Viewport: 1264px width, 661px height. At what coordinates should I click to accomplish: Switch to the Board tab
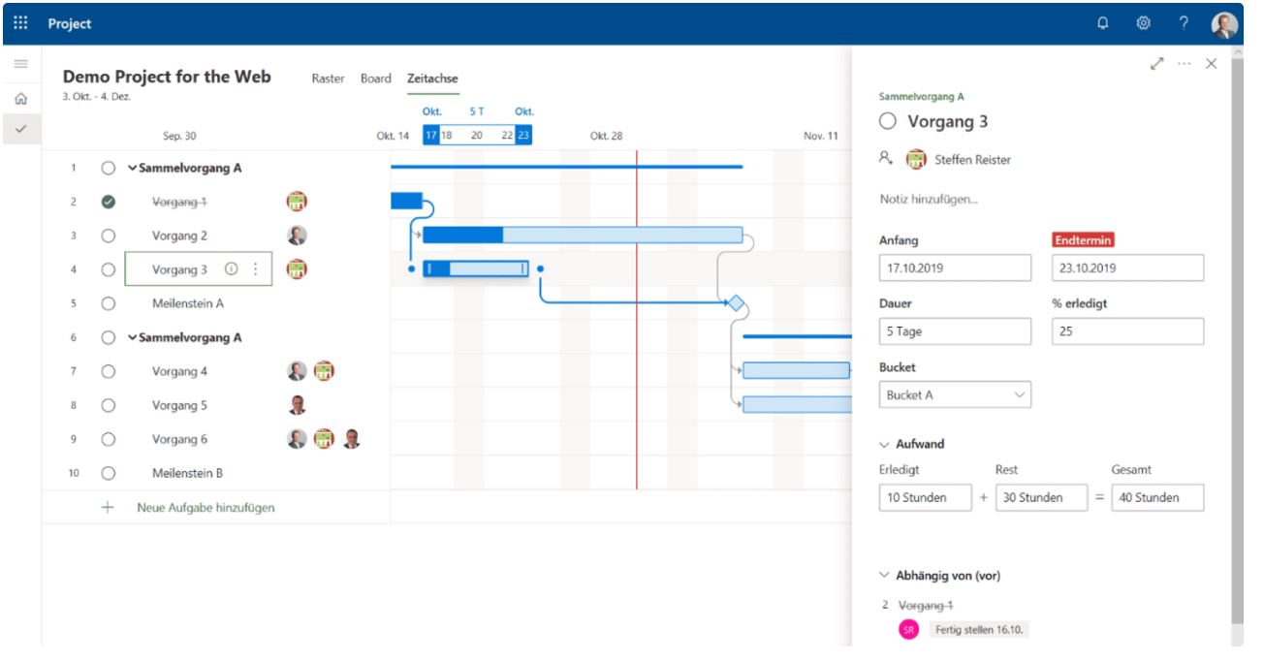[376, 79]
